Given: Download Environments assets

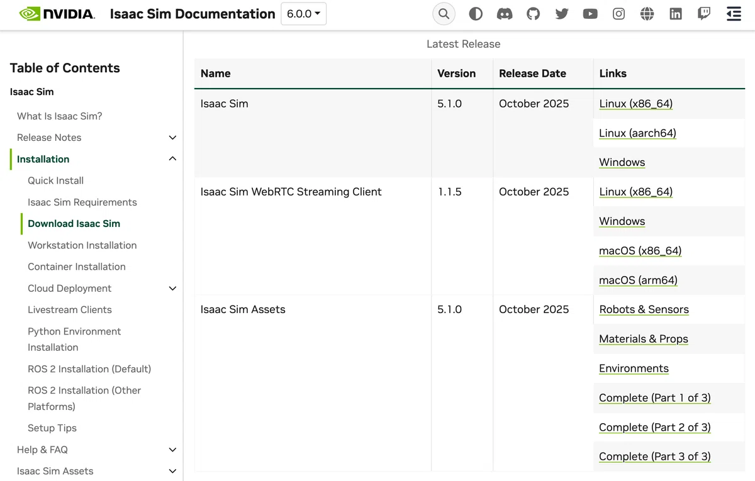Looking at the screenshot, I should 634,368.
